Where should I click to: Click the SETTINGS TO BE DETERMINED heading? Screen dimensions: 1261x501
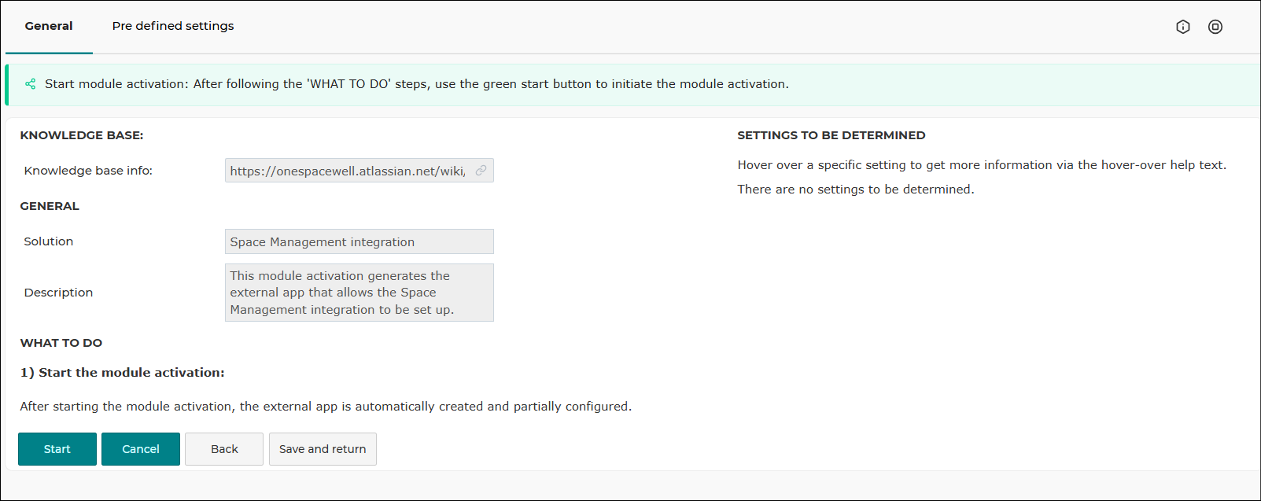coord(831,135)
